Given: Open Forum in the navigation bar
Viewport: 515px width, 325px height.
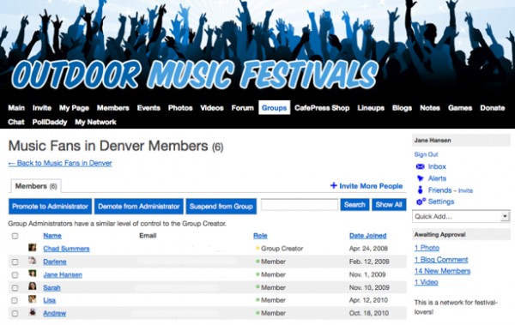Looking at the screenshot, I should tap(242, 108).
